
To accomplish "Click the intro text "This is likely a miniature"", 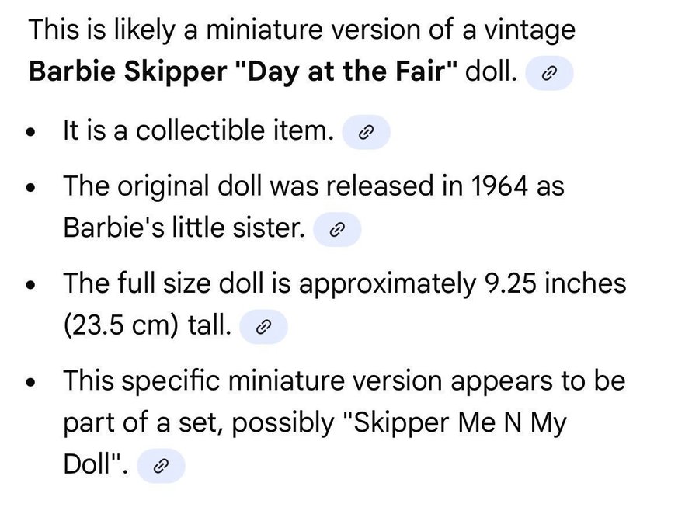I will point(169,30).
